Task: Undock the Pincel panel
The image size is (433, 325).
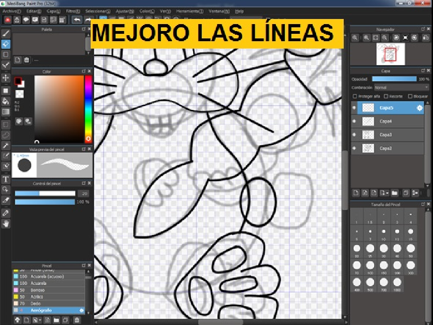Action: (x=84, y=265)
